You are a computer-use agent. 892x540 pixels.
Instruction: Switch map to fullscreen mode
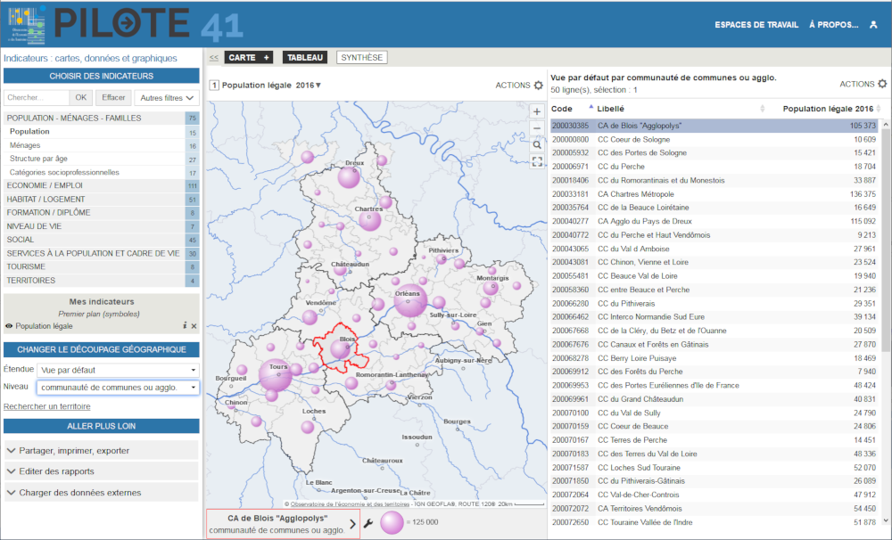(x=536, y=161)
